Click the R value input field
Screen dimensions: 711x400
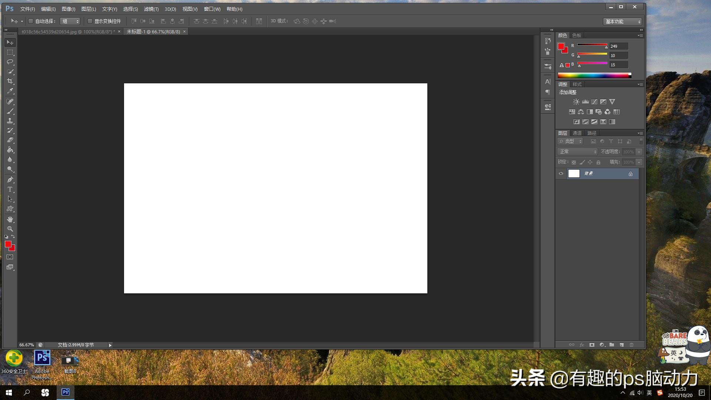[618, 46]
